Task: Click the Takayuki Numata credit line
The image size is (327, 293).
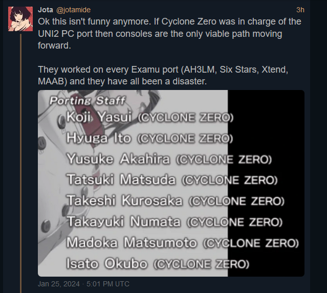Action: tap(175, 221)
